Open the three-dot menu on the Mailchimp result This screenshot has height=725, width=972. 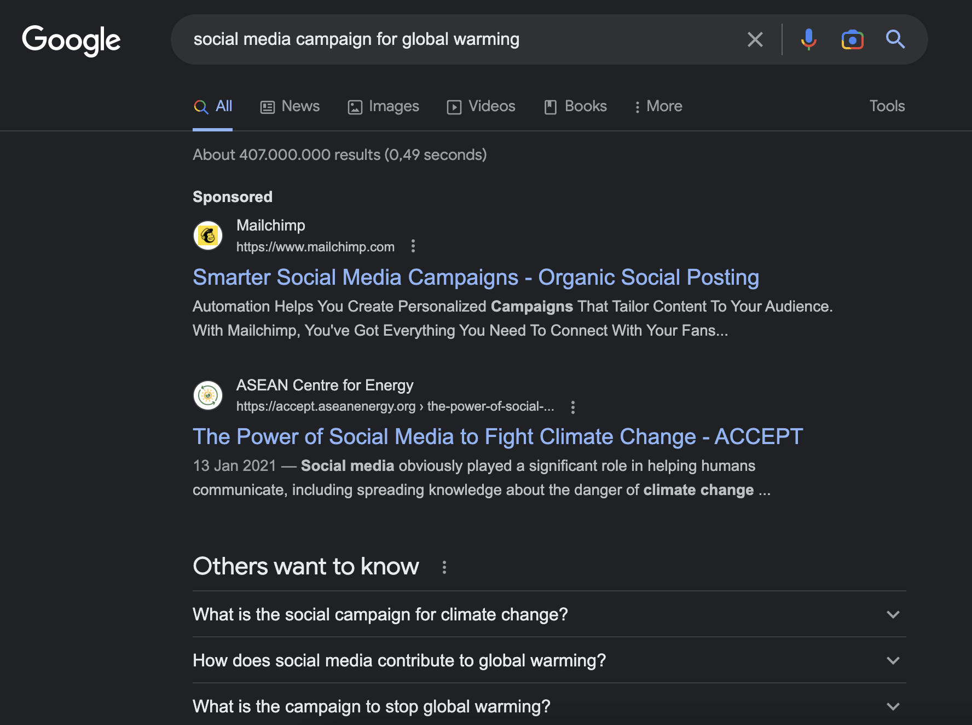(x=413, y=246)
